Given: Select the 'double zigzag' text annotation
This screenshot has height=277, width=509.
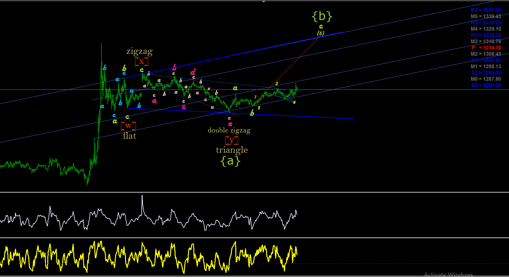Looking at the screenshot, I should pos(229,130).
